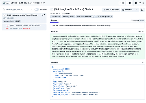Screen dimensions: 146x103
Task: Click the info icon next to Total Cost
Action: pyautogui.click(x=93, y=17)
